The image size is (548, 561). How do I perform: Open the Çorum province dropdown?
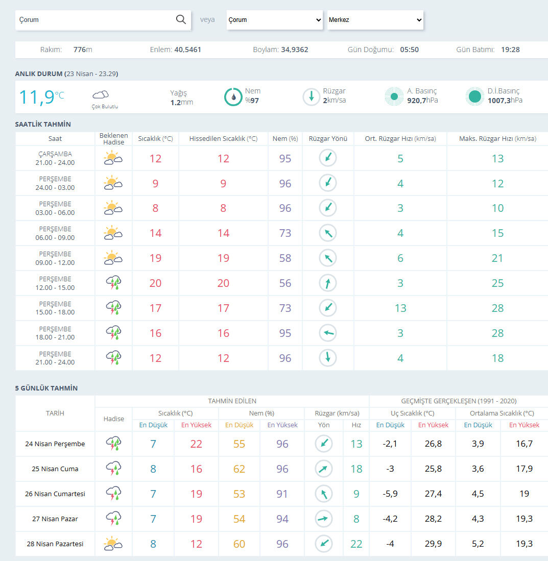tap(275, 20)
